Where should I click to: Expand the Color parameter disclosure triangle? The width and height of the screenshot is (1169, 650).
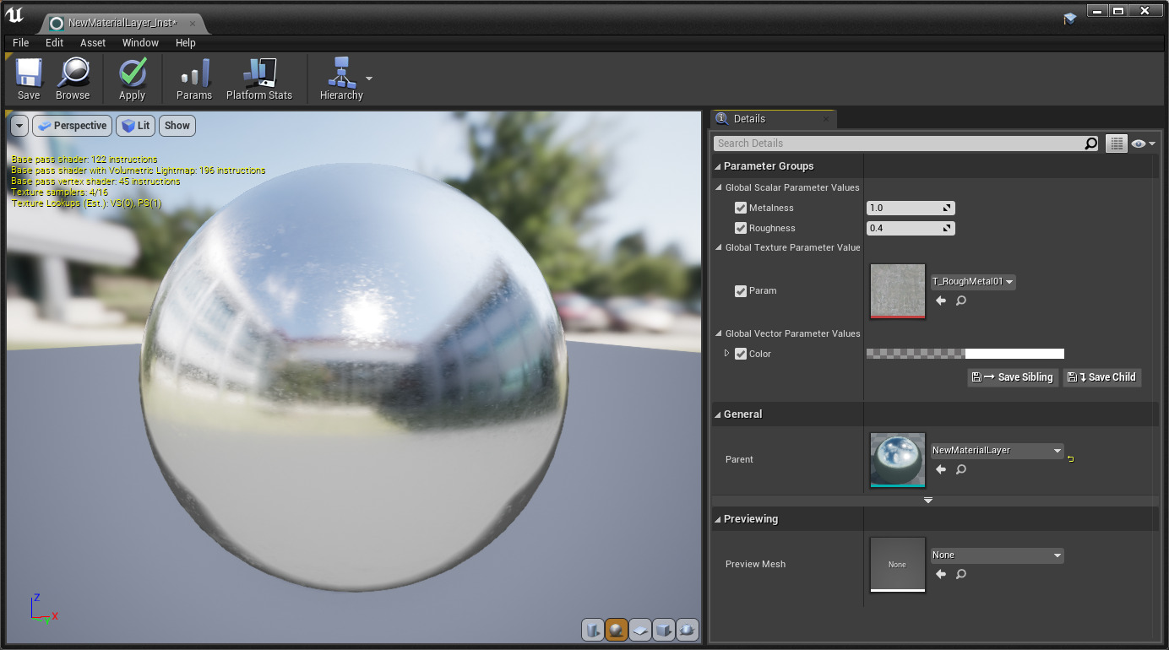coord(727,354)
